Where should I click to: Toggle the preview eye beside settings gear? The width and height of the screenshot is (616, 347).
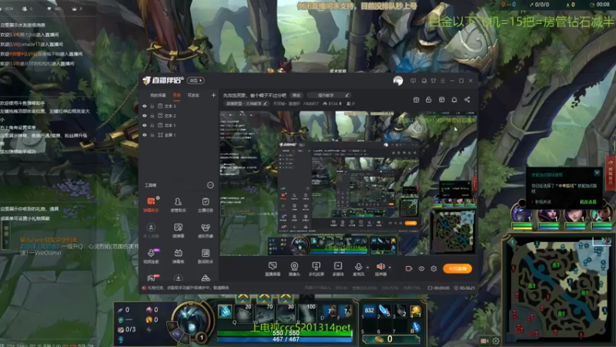421,268
